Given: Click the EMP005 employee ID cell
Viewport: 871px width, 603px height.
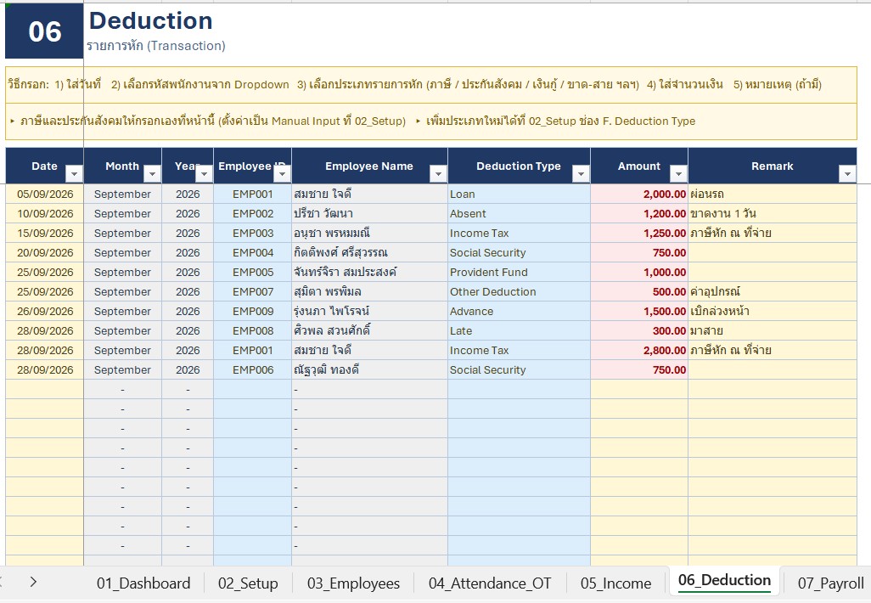Looking at the screenshot, I should pos(253,273).
